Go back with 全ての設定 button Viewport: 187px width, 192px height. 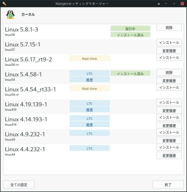(x=19, y=184)
